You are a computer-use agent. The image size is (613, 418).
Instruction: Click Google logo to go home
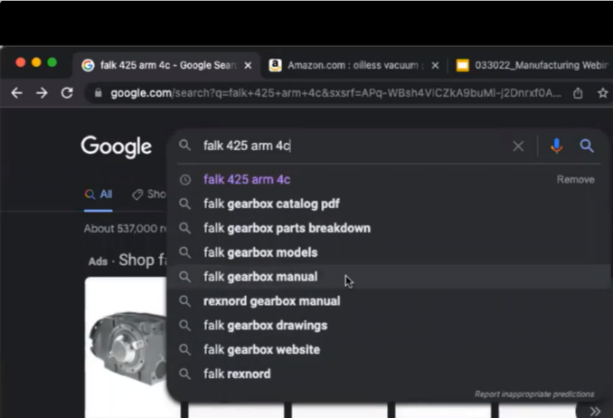pyautogui.click(x=116, y=147)
